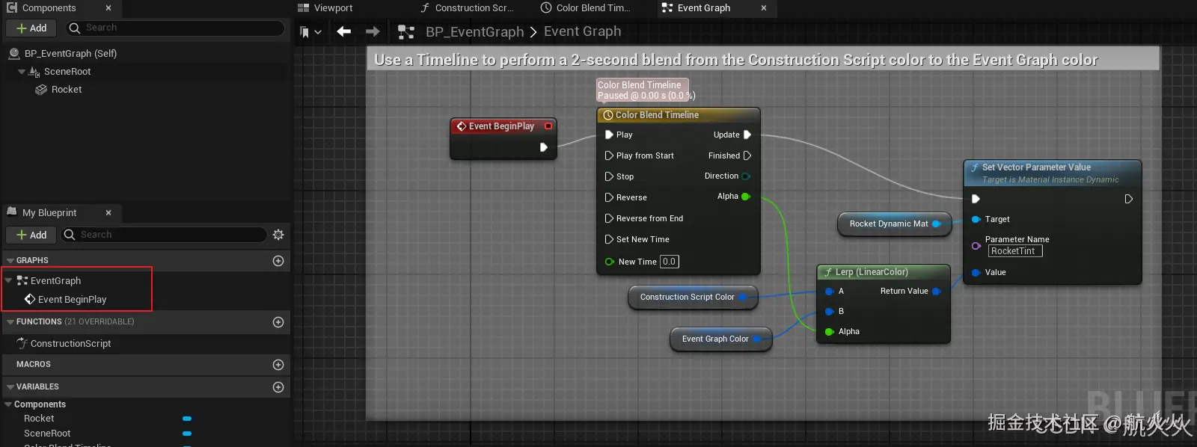This screenshot has height=447, width=1197.
Task: Click the My Blueprint search field
Action: [x=164, y=235]
